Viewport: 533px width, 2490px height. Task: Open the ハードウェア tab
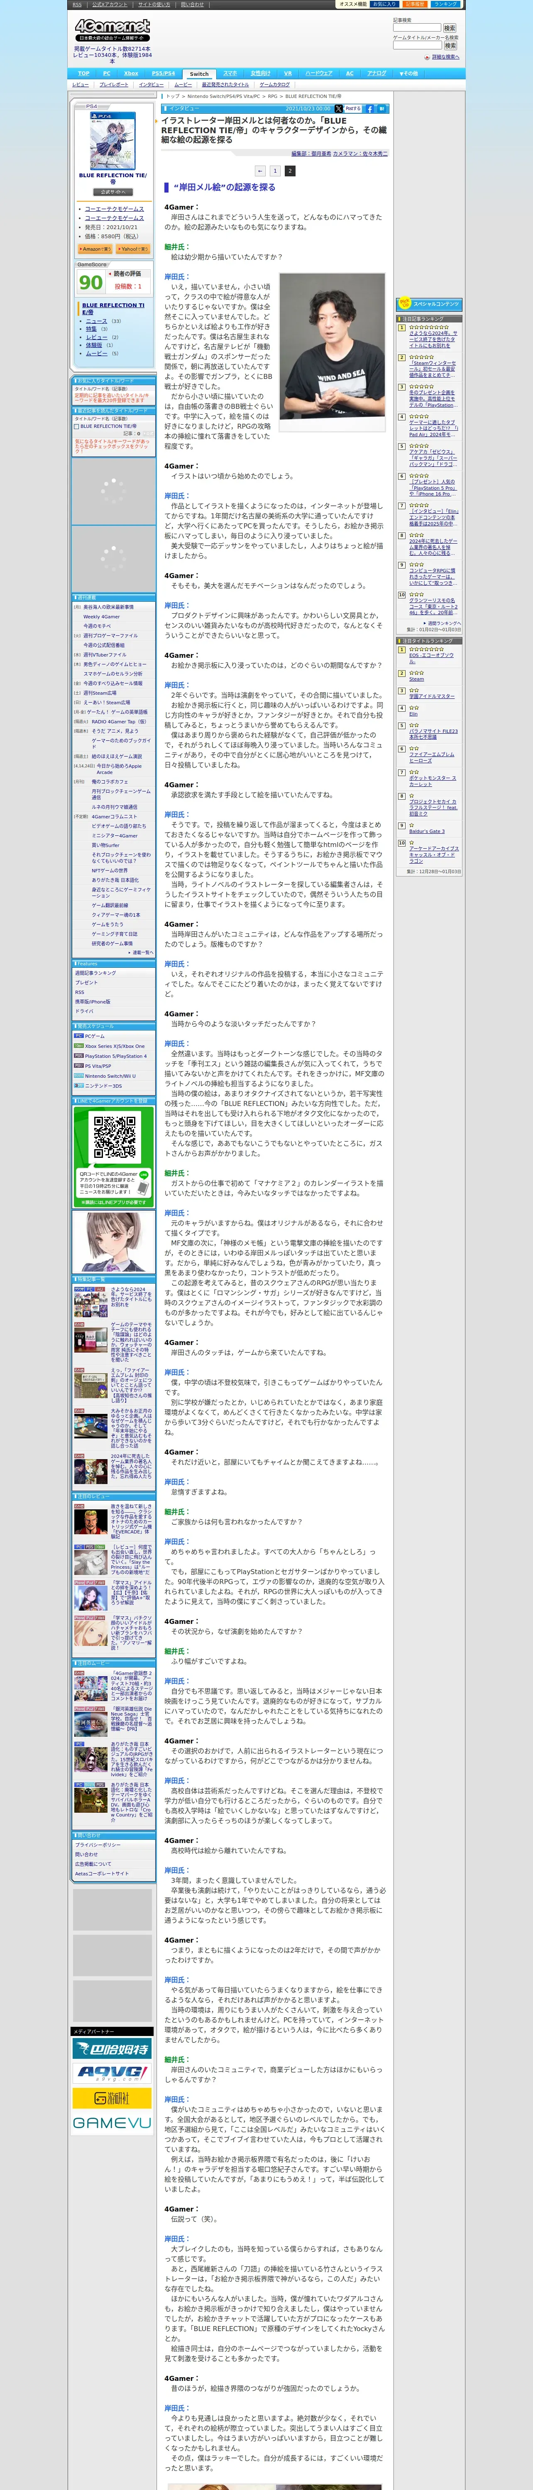pos(319,73)
